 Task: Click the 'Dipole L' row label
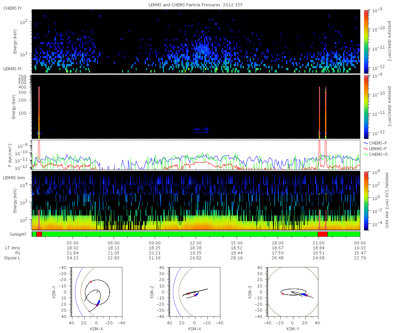(x=13, y=258)
